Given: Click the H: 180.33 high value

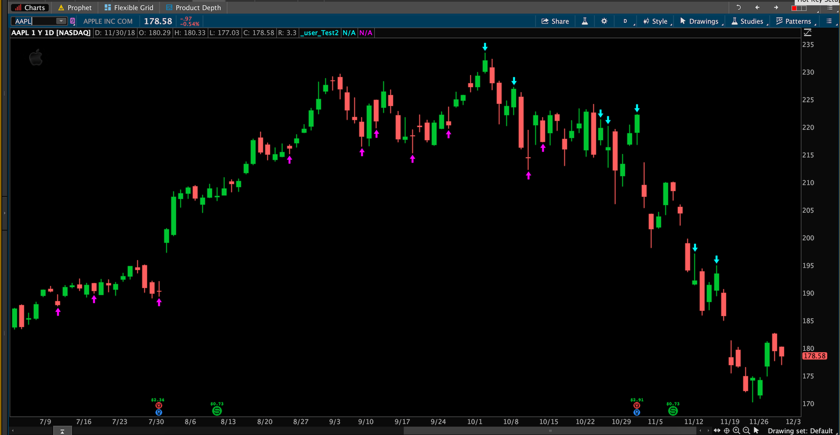Looking at the screenshot, I should (x=190, y=33).
